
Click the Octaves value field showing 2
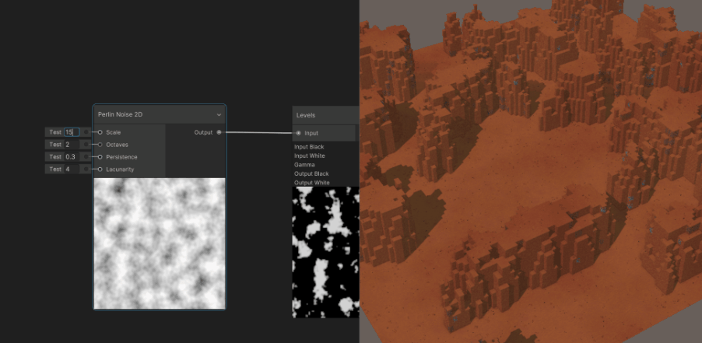72,145
